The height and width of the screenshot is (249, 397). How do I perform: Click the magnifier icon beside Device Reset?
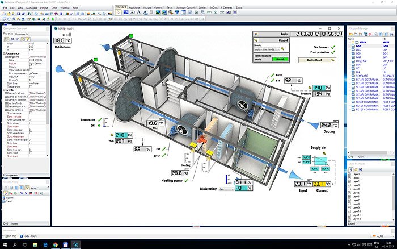click(333, 59)
